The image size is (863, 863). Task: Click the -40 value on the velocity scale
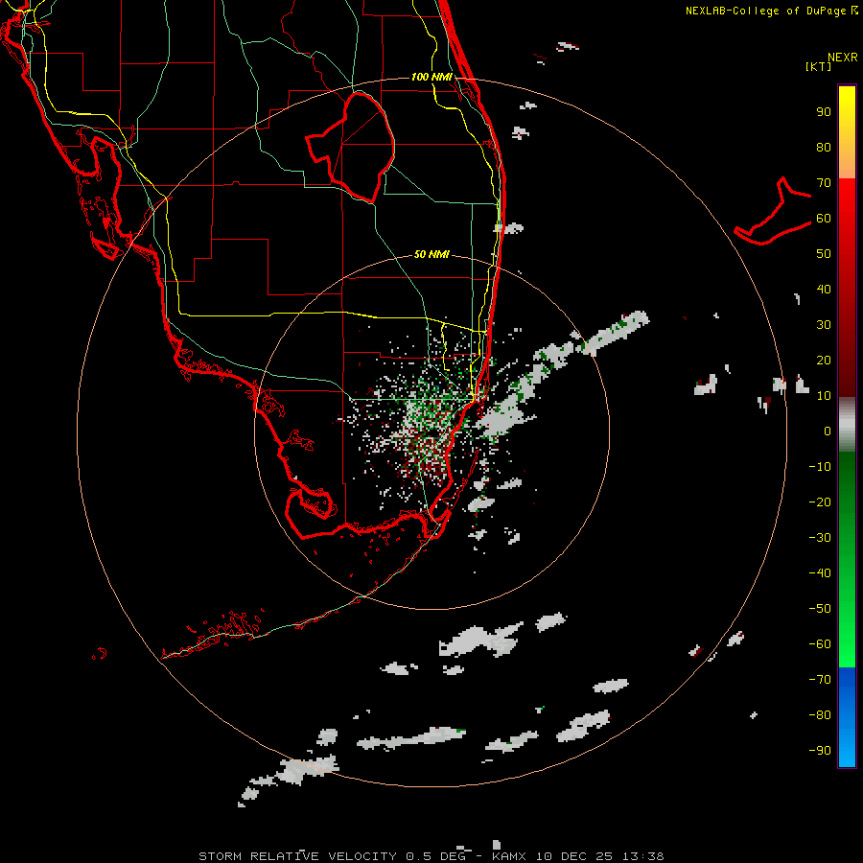820,573
